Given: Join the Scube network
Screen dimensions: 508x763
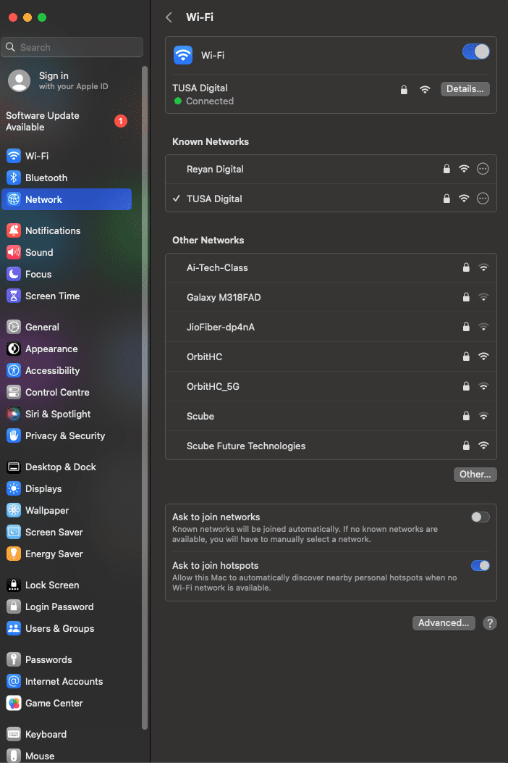Looking at the screenshot, I should (x=331, y=416).
